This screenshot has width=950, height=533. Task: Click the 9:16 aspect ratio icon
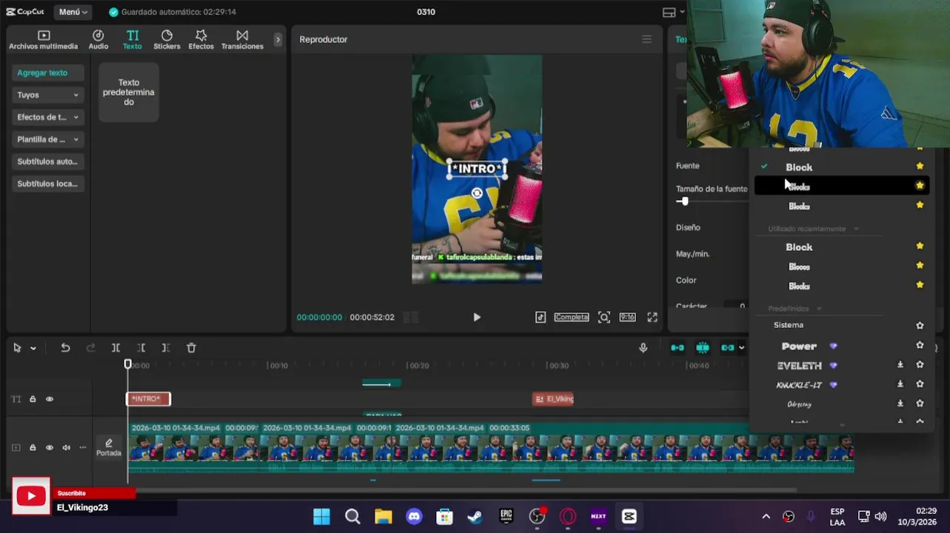(x=627, y=317)
